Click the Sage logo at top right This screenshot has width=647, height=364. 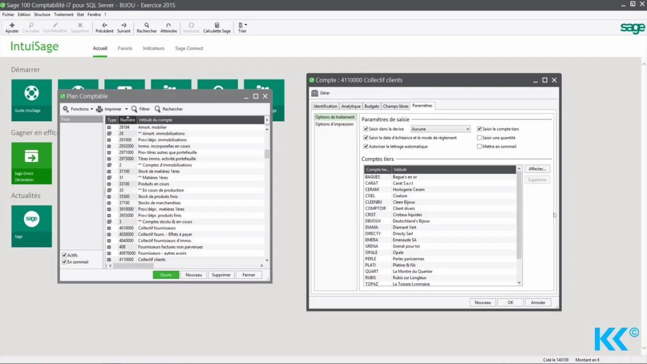tap(632, 28)
